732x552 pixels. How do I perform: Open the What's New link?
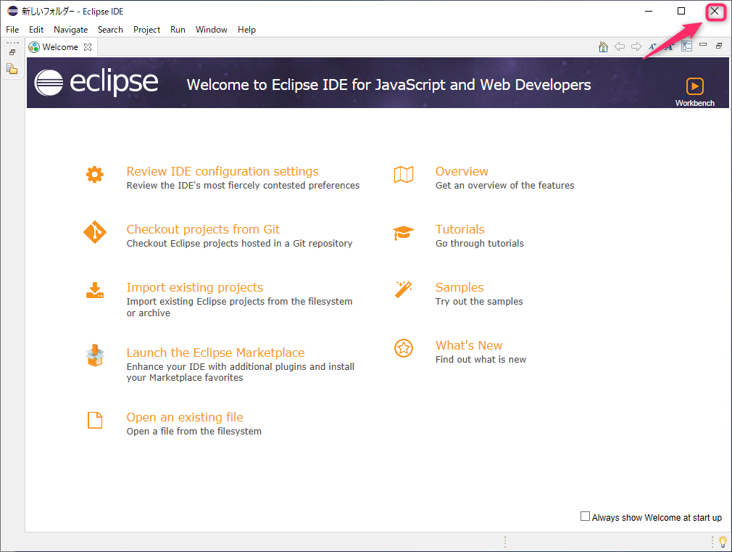[x=469, y=345]
